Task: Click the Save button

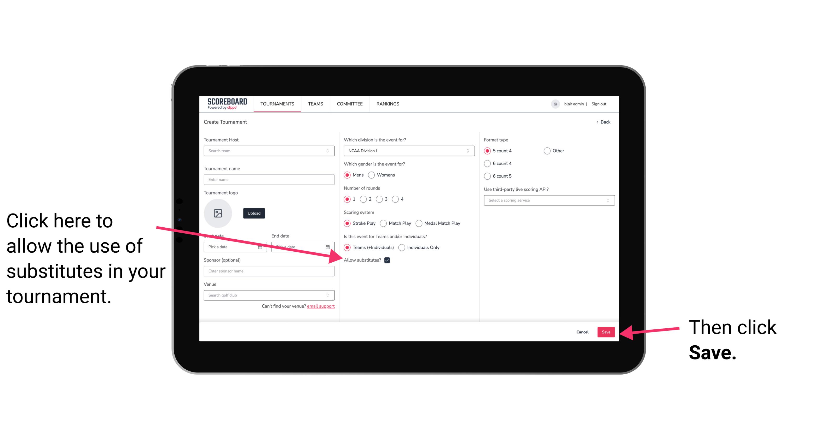Action: tap(606, 331)
